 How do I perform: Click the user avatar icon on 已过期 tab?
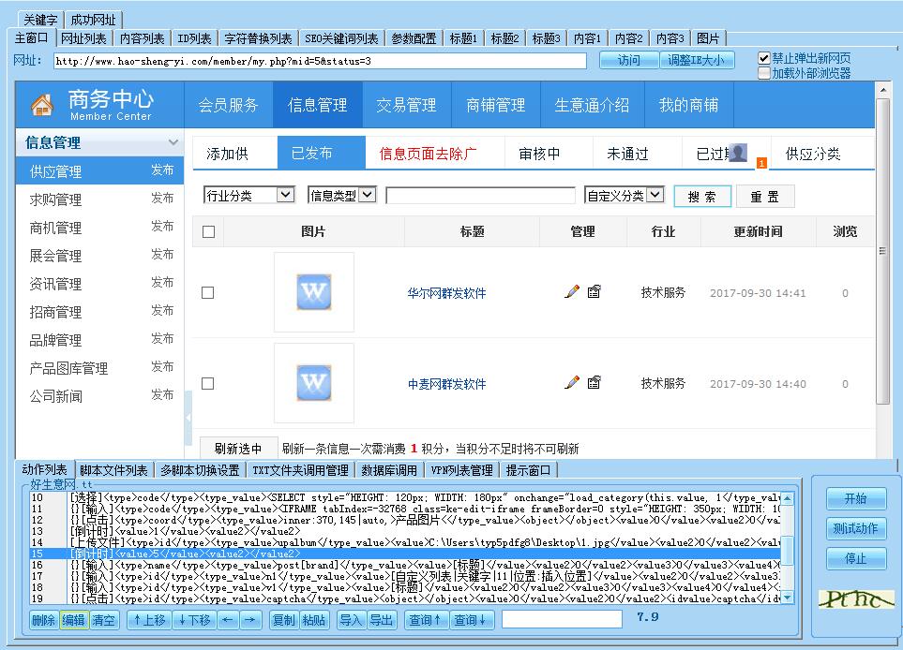738,153
